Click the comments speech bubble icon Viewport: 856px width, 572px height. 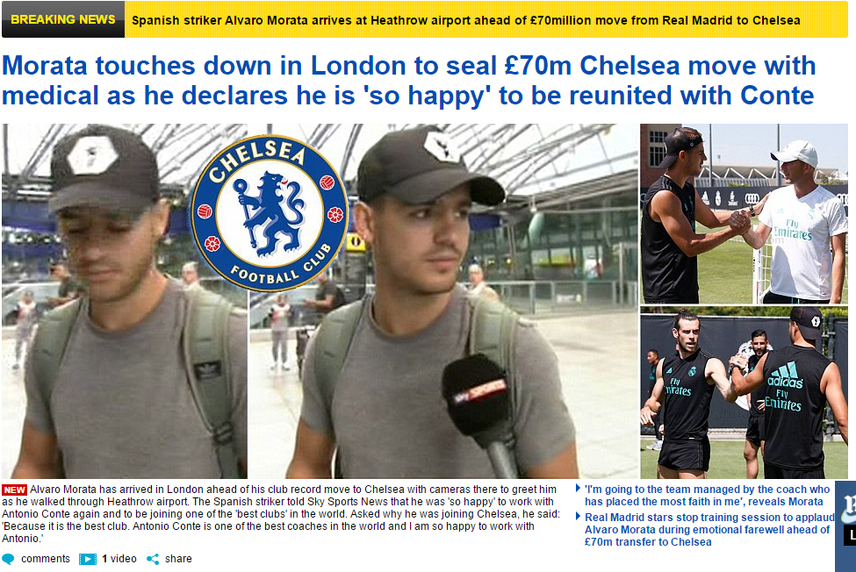pyautogui.click(x=8, y=559)
